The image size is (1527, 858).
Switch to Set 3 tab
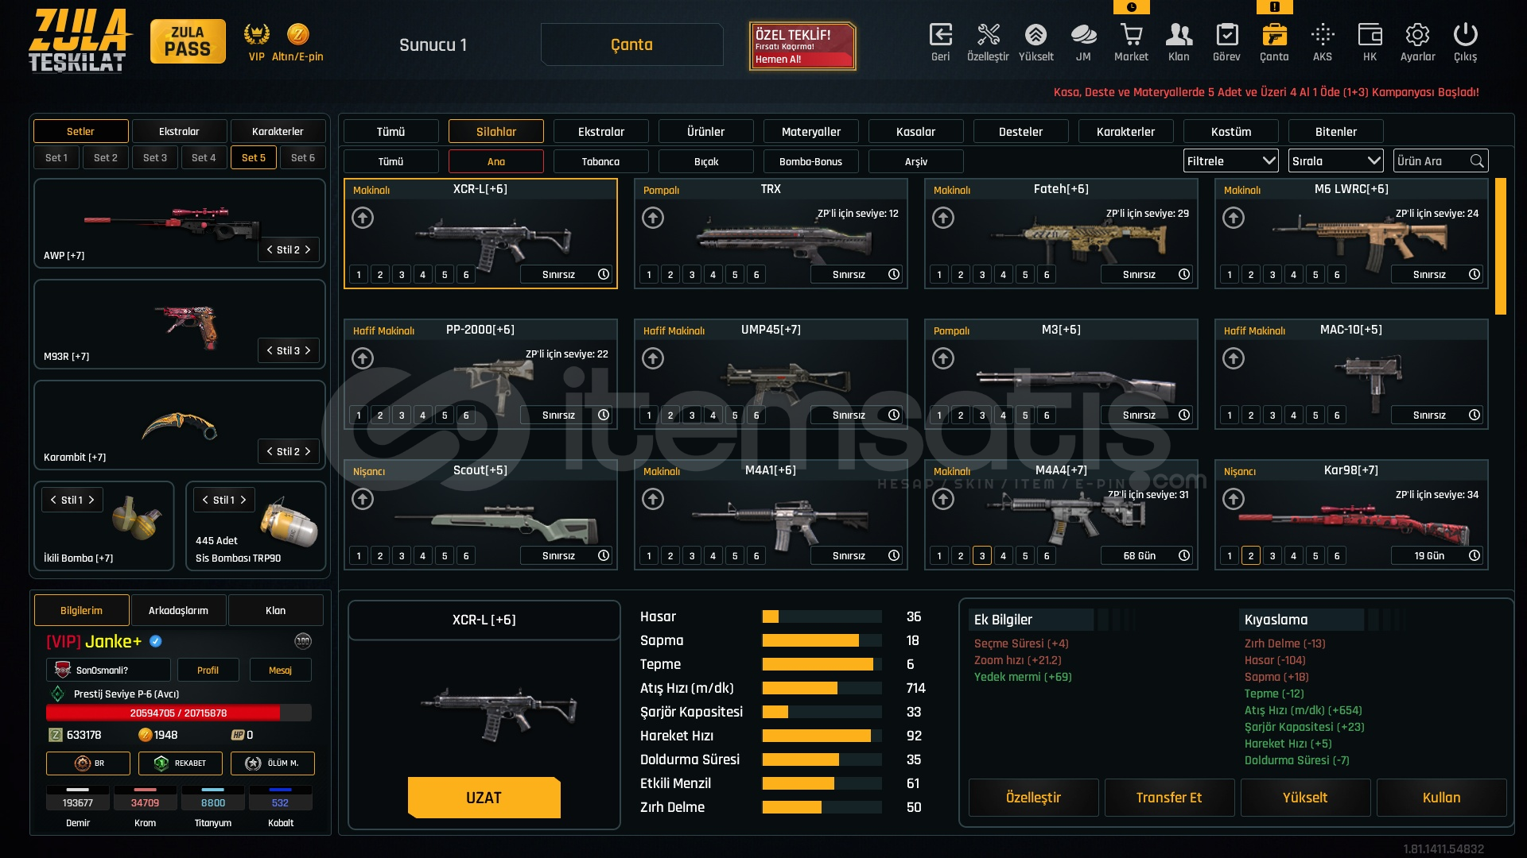(155, 157)
